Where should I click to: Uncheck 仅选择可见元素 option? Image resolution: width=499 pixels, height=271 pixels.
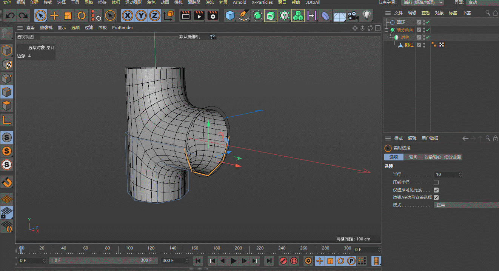[x=436, y=190]
